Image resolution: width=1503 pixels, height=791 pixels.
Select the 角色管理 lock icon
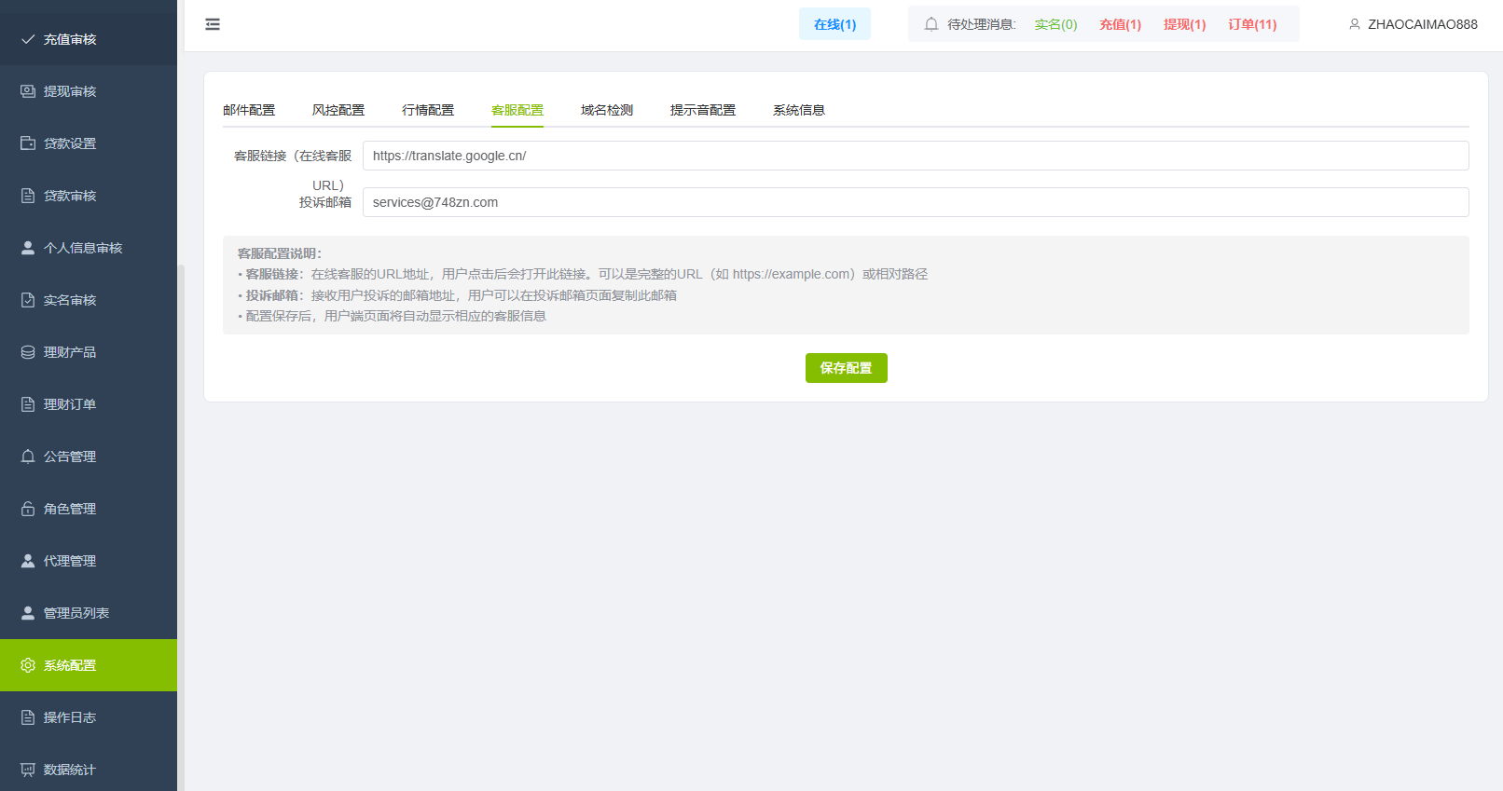click(x=28, y=509)
